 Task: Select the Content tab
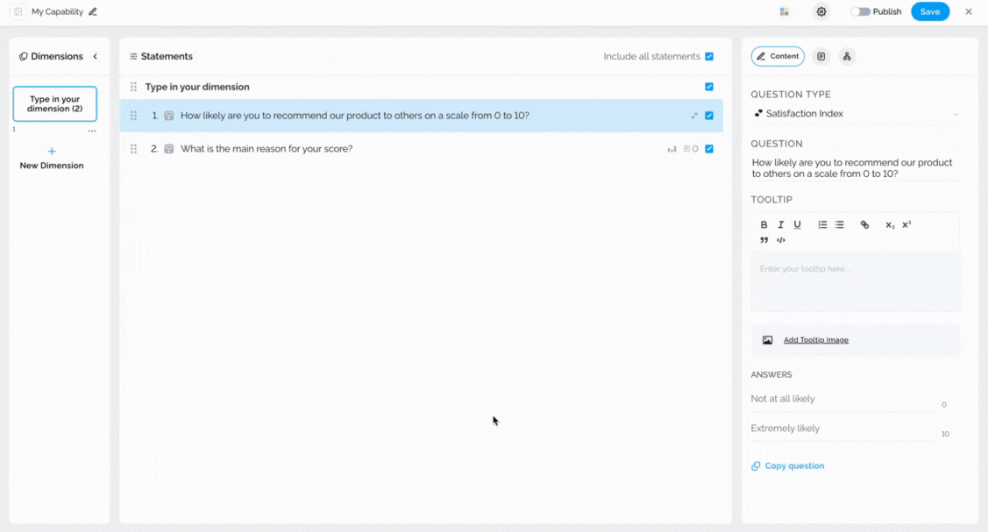point(778,57)
